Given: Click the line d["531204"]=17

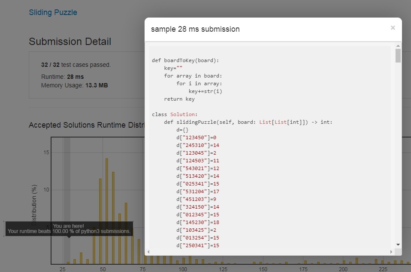Looking at the screenshot, I should click(198, 191).
